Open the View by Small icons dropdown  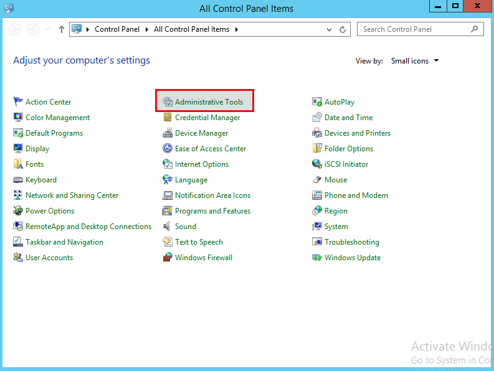pyautogui.click(x=415, y=61)
